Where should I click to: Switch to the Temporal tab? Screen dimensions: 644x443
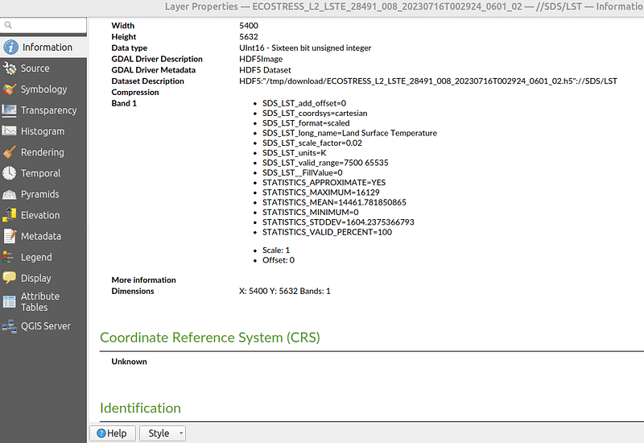[x=41, y=173]
